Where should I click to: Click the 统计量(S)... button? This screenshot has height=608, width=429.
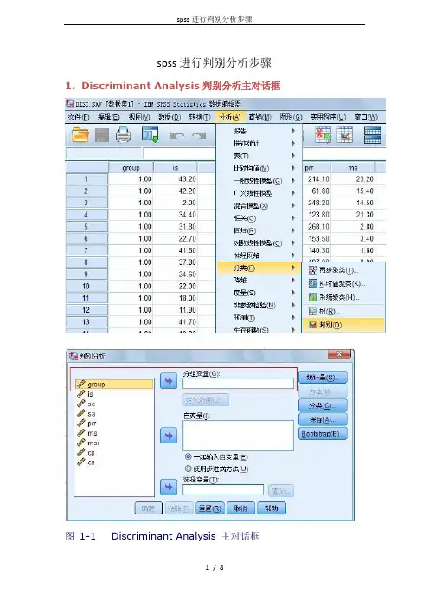tap(323, 378)
